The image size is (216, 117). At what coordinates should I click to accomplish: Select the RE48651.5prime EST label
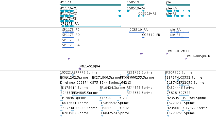tap(139, 93)
